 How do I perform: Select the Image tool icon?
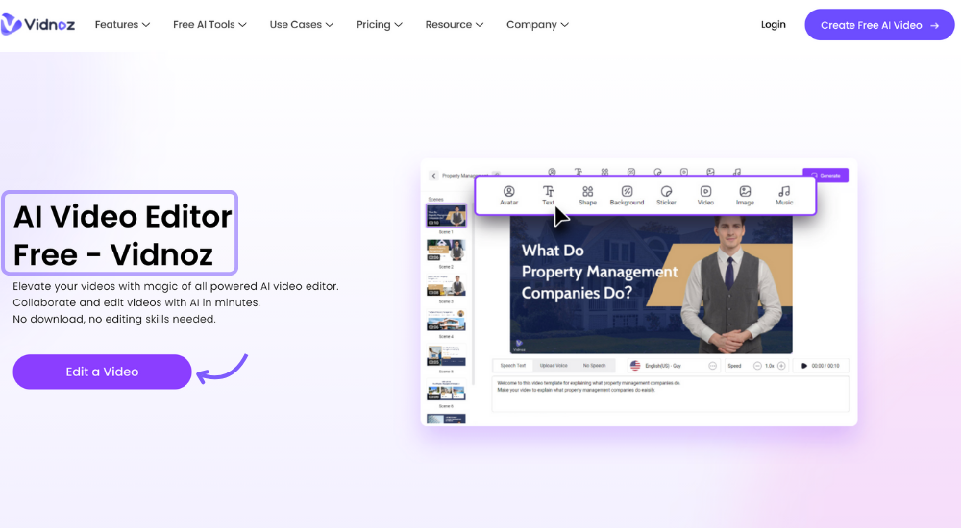click(x=745, y=192)
